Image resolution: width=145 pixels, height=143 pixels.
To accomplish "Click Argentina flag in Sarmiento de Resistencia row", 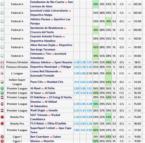I will pyautogui.click(x=2, y=30).
